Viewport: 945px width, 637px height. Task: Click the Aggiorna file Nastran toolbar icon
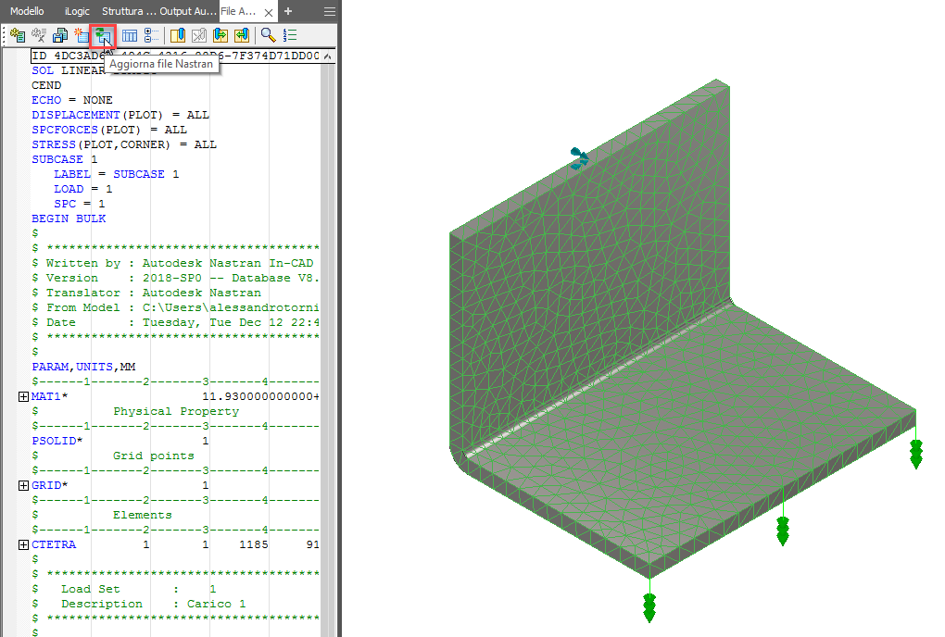point(104,34)
